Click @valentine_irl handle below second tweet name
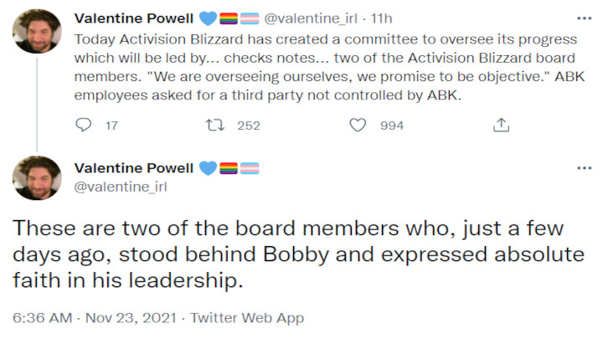Viewport: 603px width, 339px height. [121, 187]
